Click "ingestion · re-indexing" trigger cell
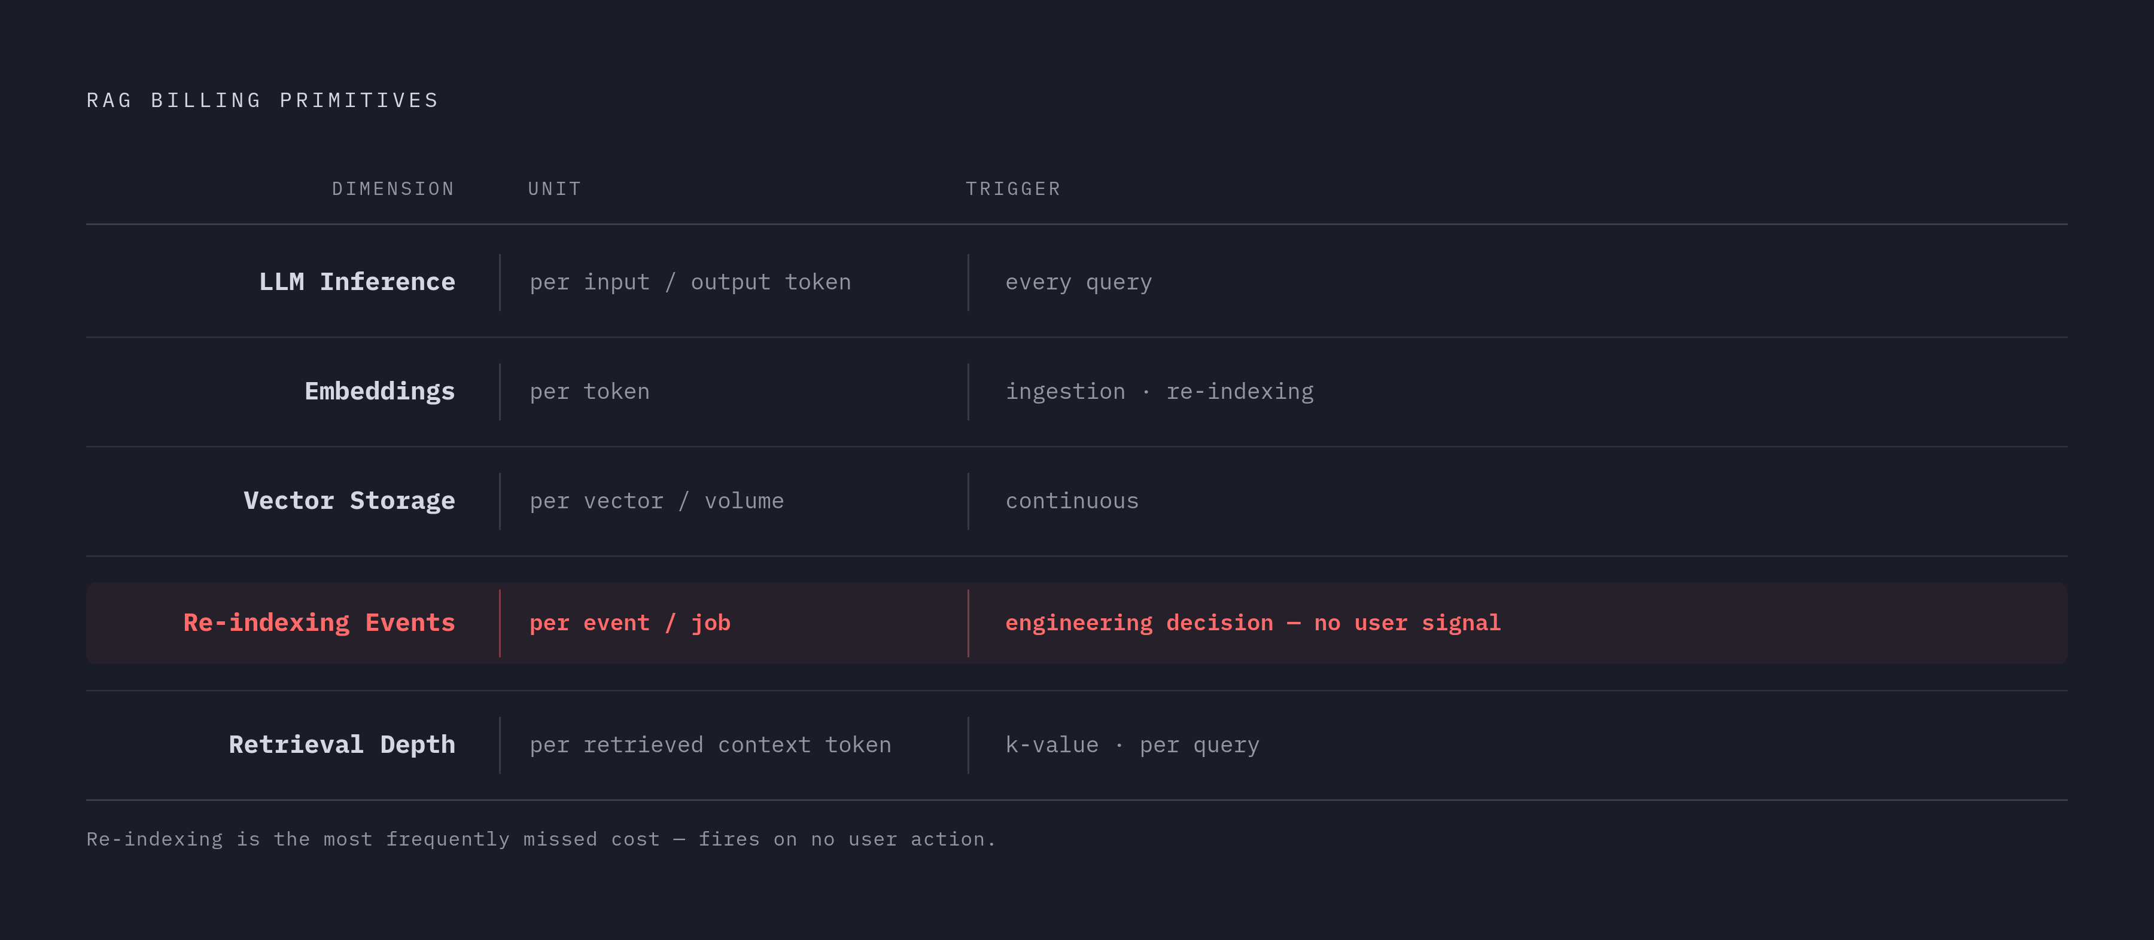Image resolution: width=2154 pixels, height=940 pixels. pyautogui.click(x=1159, y=391)
